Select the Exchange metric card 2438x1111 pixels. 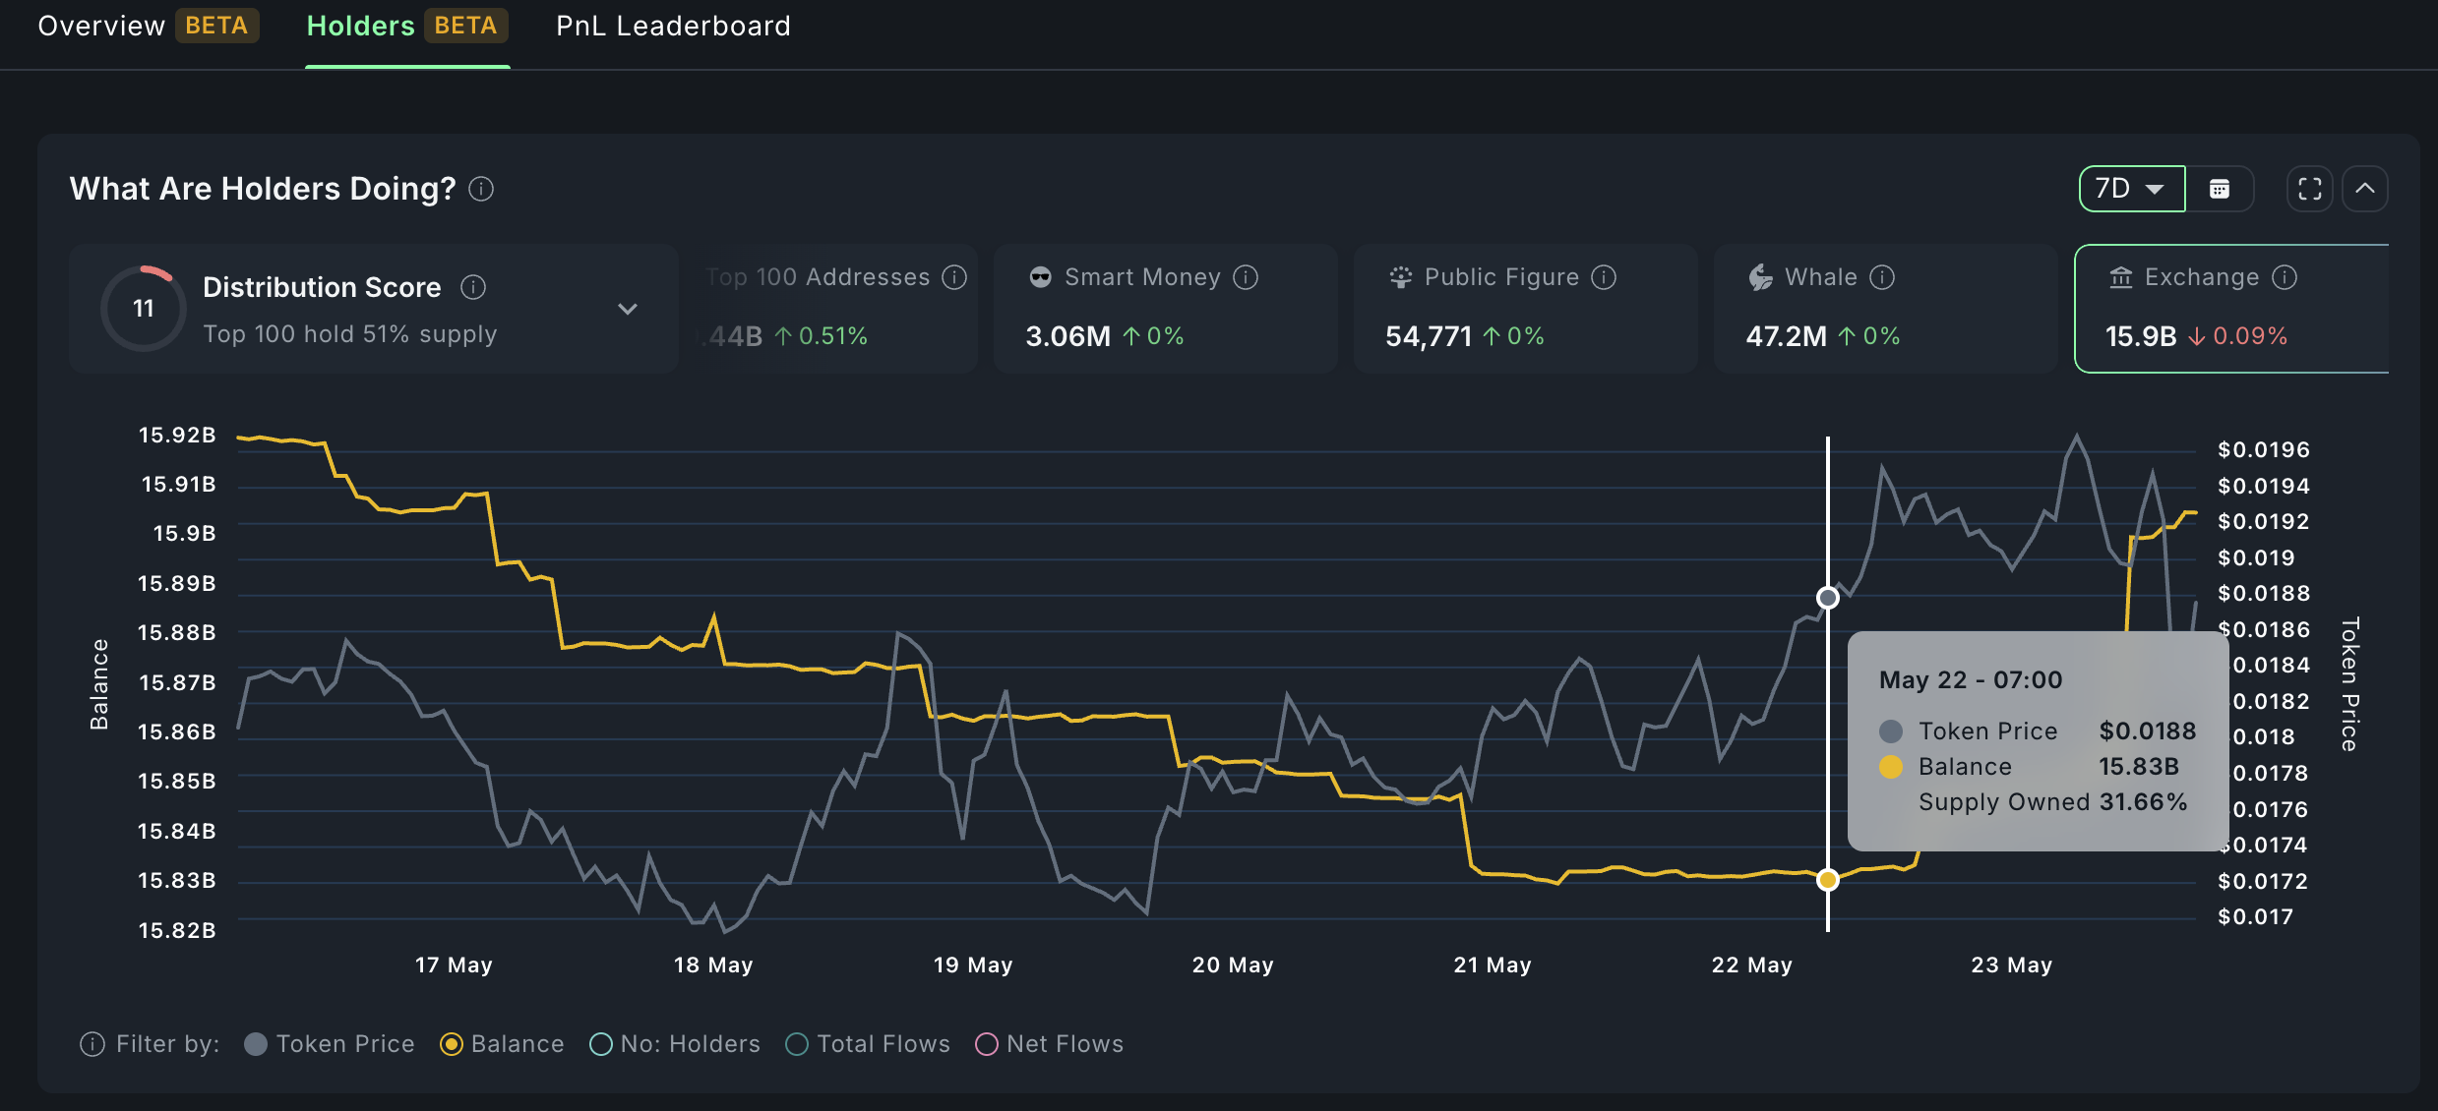tap(2232, 308)
